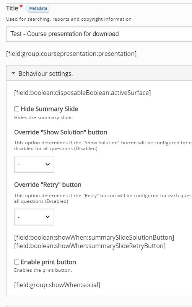Click the summarySlideSolutionButton field placeholder
The image size is (192, 307).
(94, 237)
